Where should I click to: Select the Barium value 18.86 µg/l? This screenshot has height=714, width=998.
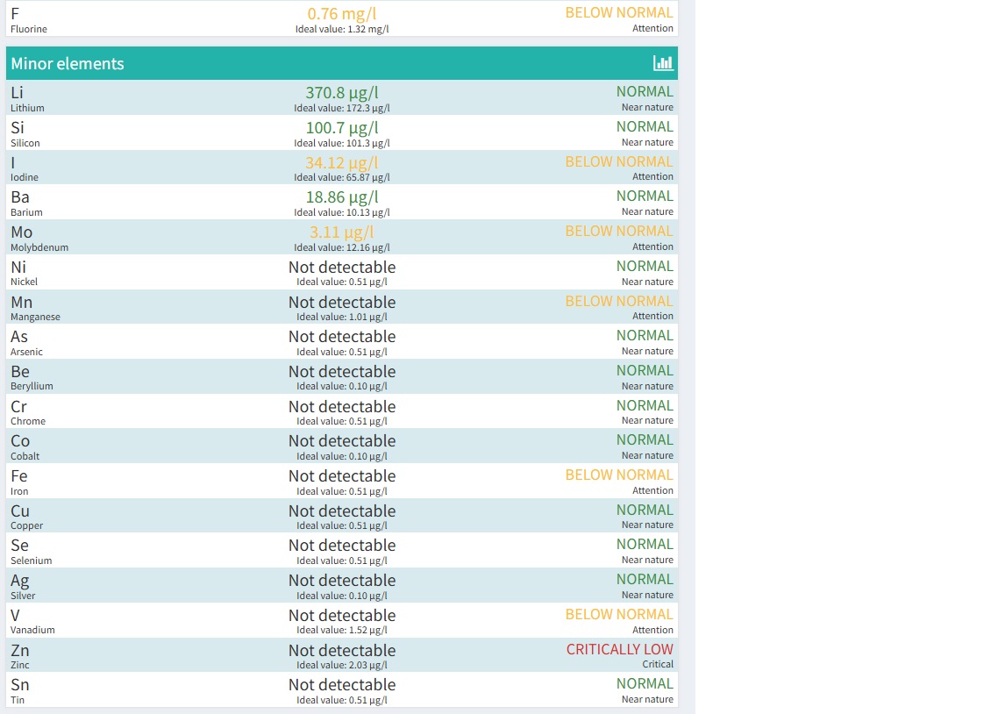(x=342, y=197)
